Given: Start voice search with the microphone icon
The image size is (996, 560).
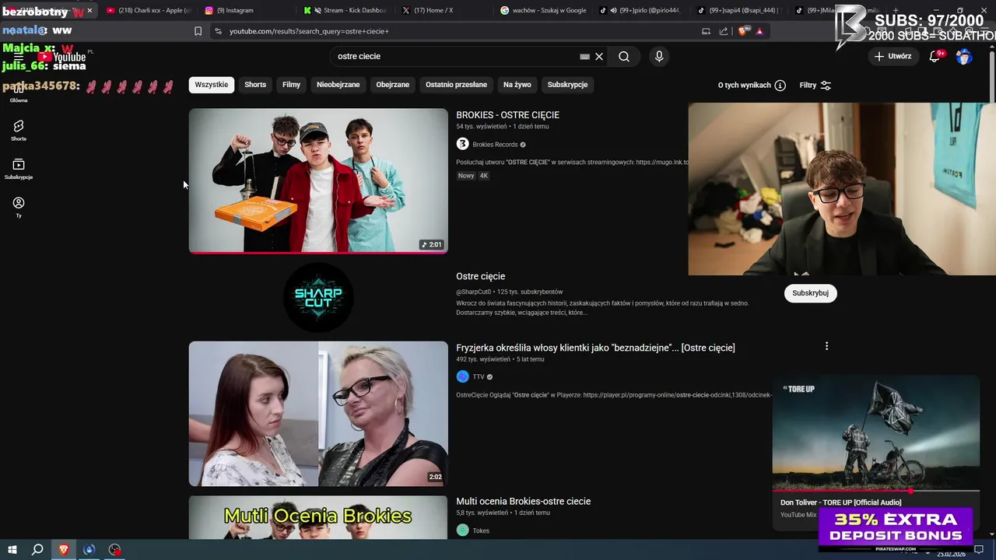Looking at the screenshot, I should tap(659, 56).
